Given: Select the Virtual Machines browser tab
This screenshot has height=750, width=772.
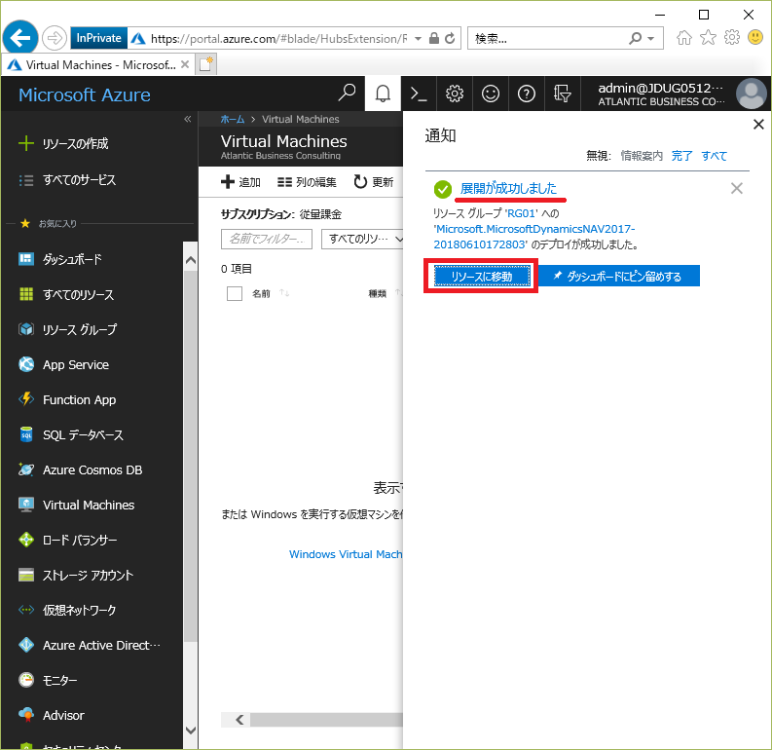Looking at the screenshot, I should tap(98, 65).
